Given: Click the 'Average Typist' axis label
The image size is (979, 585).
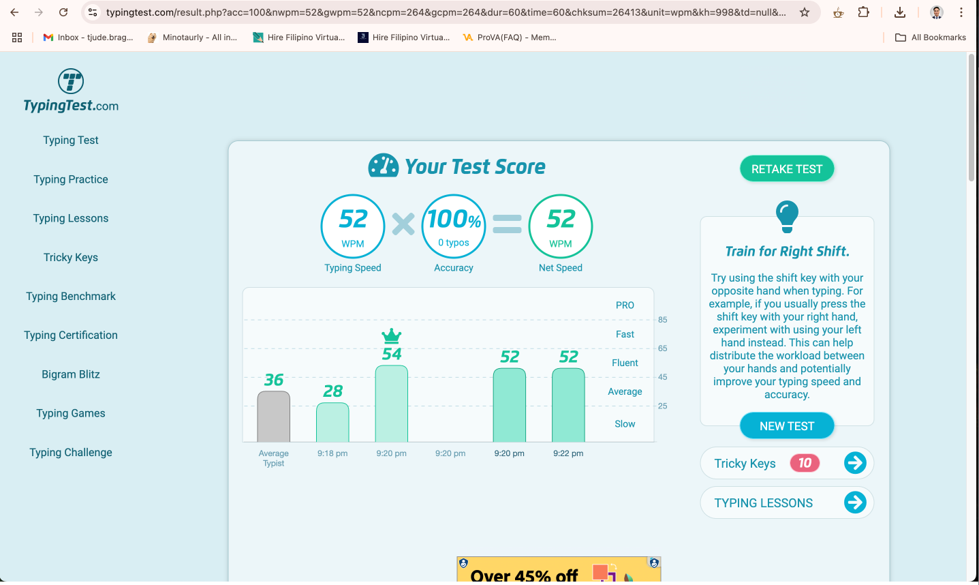Looking at the screenshot, I should [x=274, y=458].
